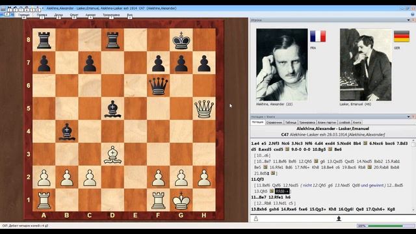Open Lasker's player photo
This screenshot has width=416, height=234.
point(365,64)
